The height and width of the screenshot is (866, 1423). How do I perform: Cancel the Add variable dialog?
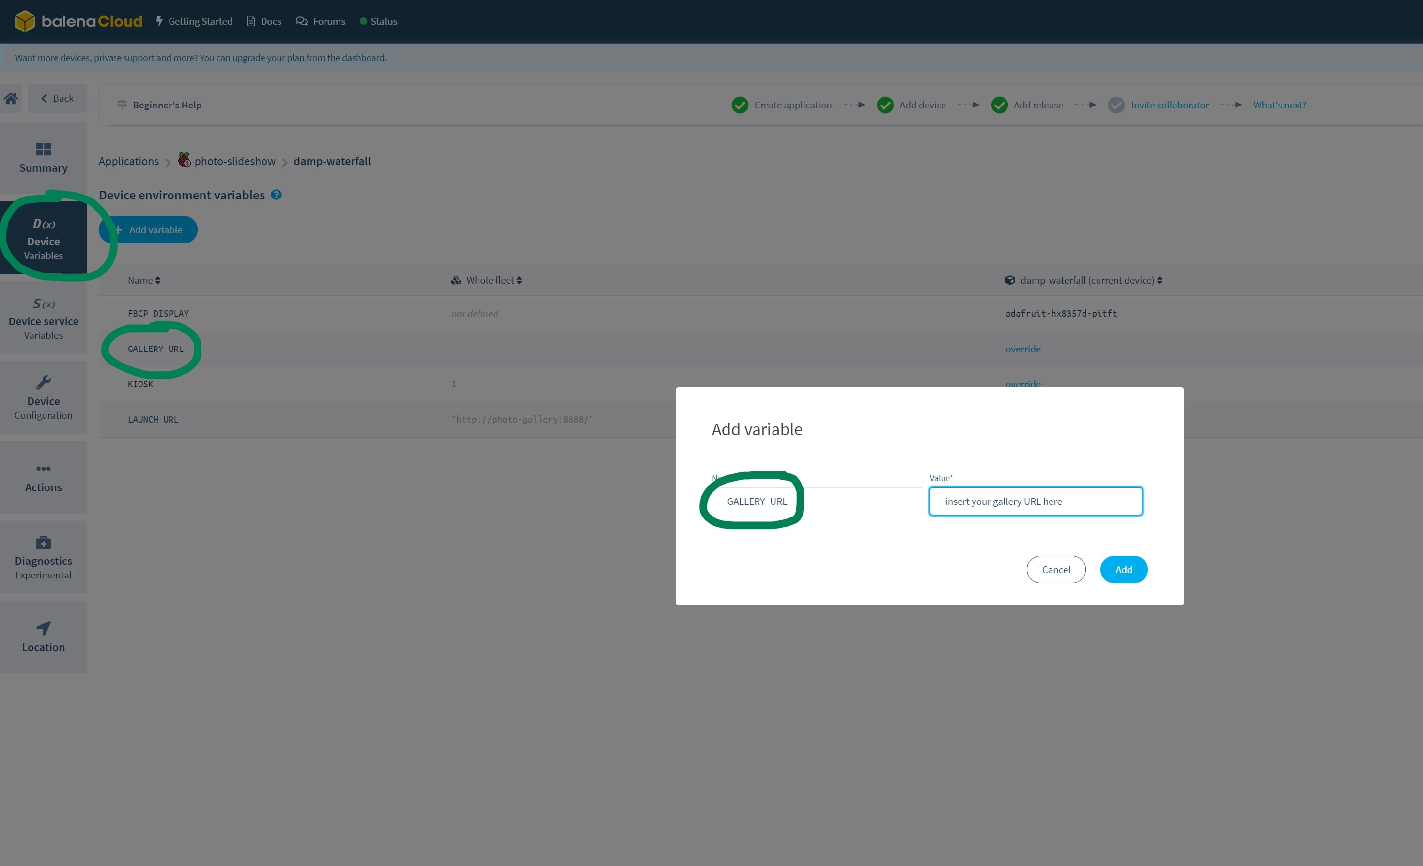1055,570
